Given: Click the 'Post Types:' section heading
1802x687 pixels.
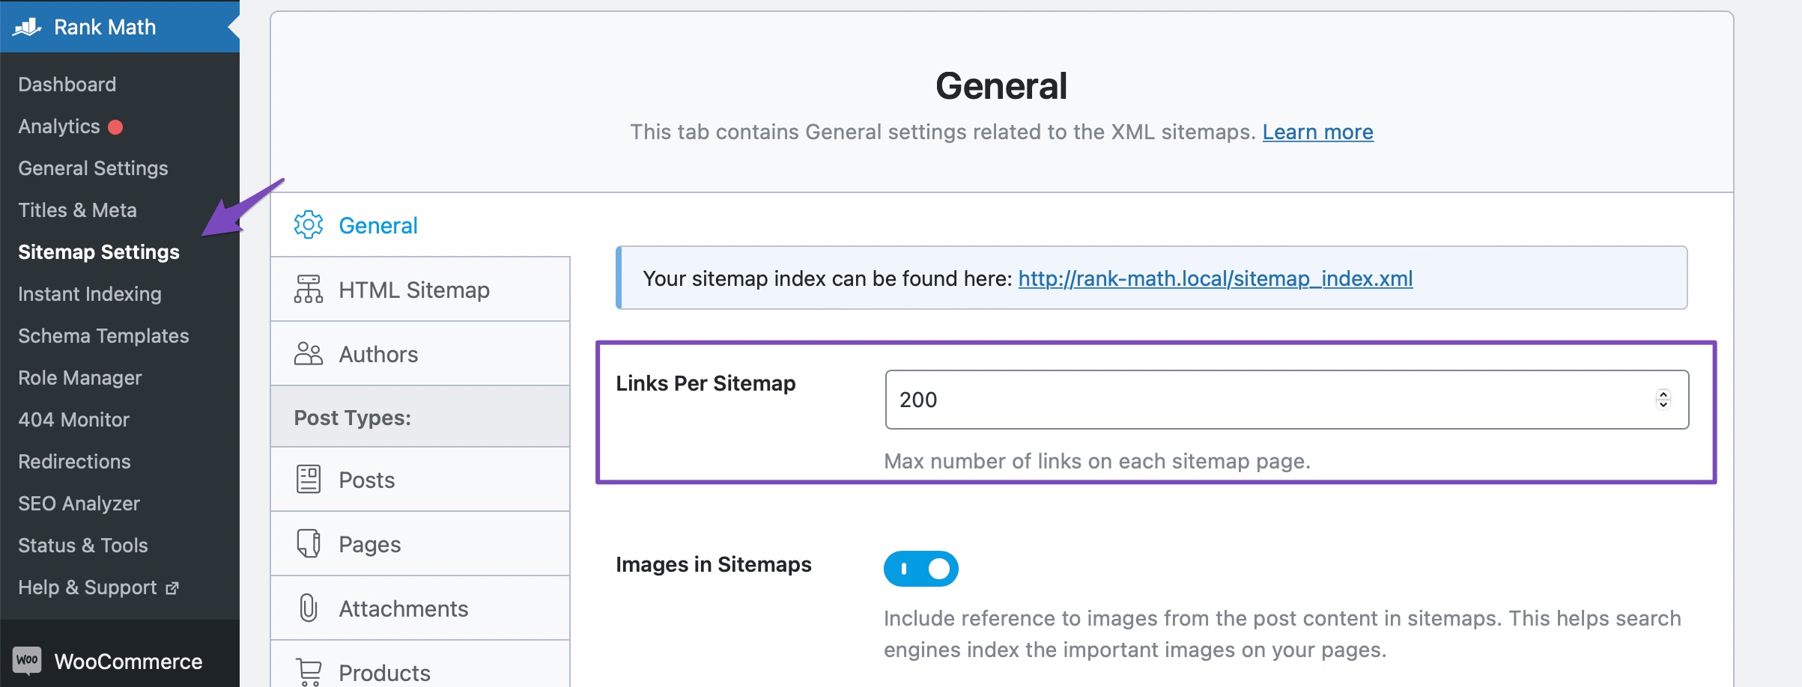Looking at the screenshot, I should [352, 418].
